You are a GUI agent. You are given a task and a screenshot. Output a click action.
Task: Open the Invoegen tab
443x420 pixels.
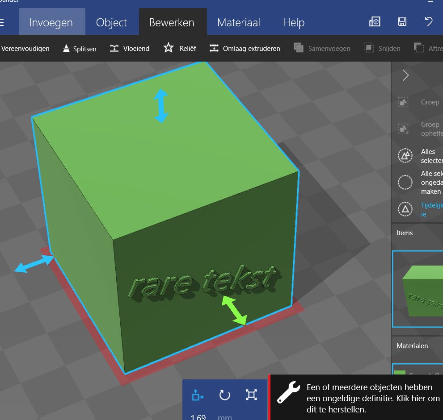pos(52,22)
